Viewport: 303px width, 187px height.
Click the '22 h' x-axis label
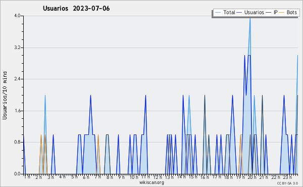[x=276, y=177]
